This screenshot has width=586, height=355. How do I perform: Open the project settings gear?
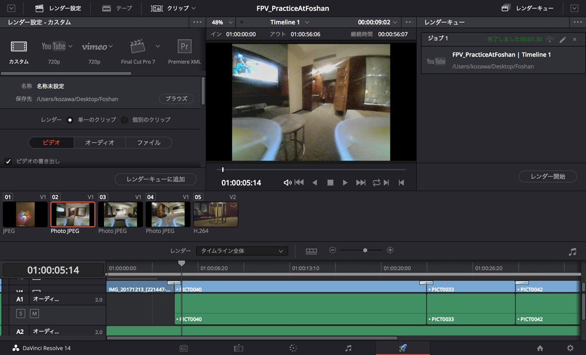pos(569,348)
